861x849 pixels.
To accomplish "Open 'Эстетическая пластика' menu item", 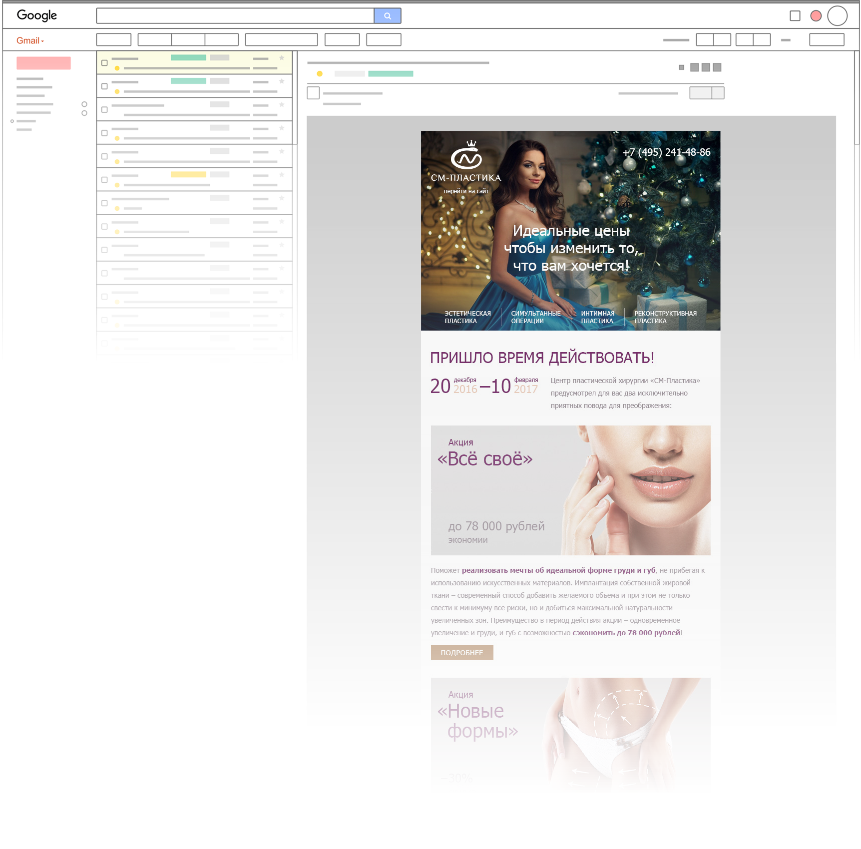I will coord(467,317).
